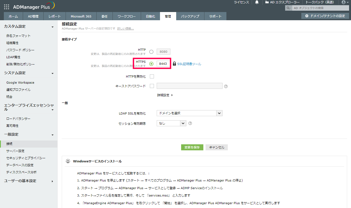Open the ホーム tab

(x=13, y=16)
